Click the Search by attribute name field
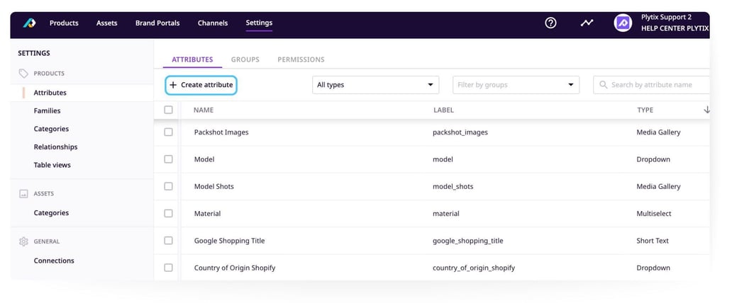 click(x=656, y=85)
